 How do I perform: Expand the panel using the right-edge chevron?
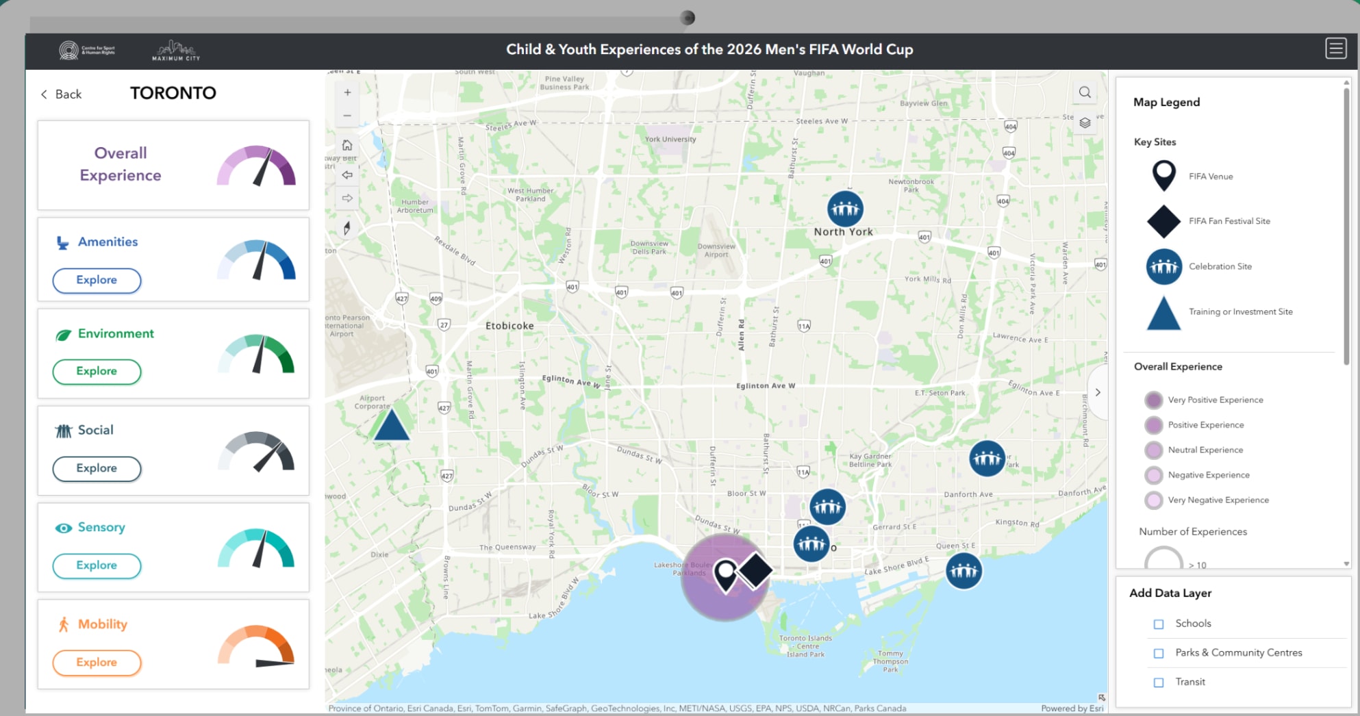1098,392
